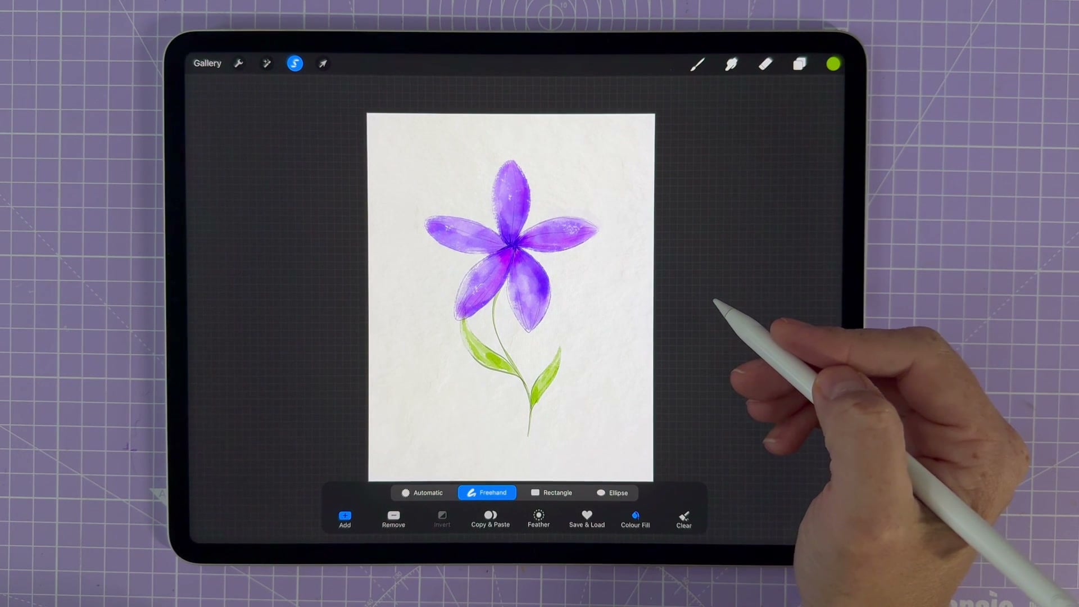This screenshot has height=607, width=1079.
Task: Switch to Automatic selection mode
Action: tap(423, 493)
